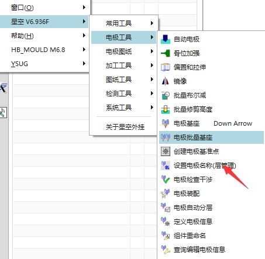Expand the 电极图纸 submenu arrow
Image resolution: width=265 pixels, height=259 pixels.
pos(152,51)
